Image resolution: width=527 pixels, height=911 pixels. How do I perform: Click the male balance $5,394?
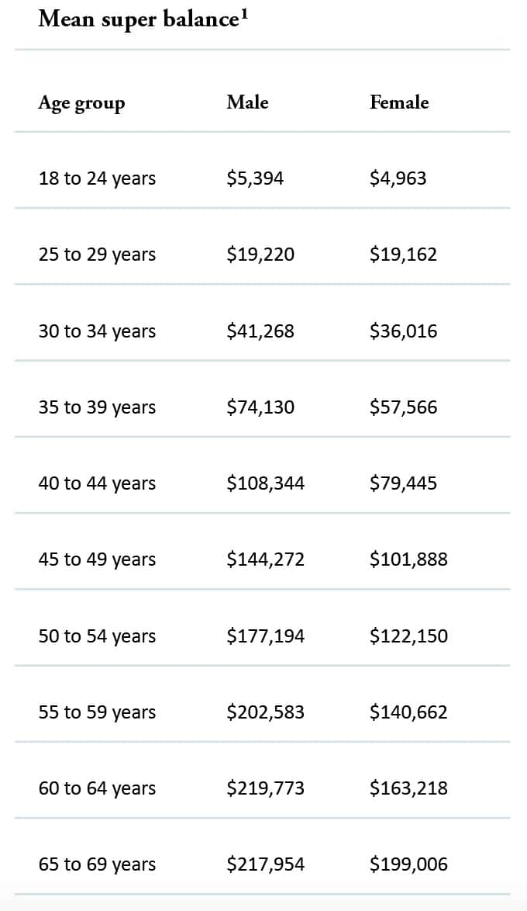coord(255,178)
